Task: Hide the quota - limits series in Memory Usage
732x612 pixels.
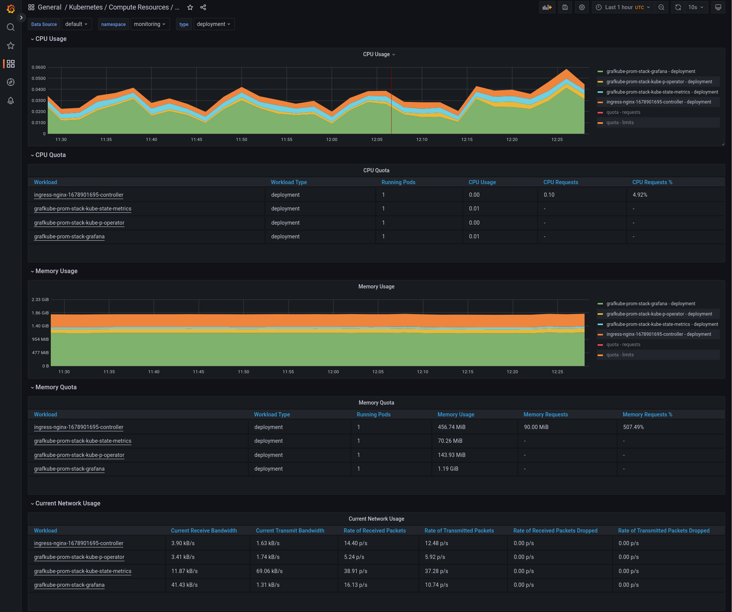Action: [620, 355]
